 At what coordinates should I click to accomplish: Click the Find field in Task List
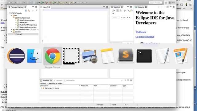click(x=116, y=18)
